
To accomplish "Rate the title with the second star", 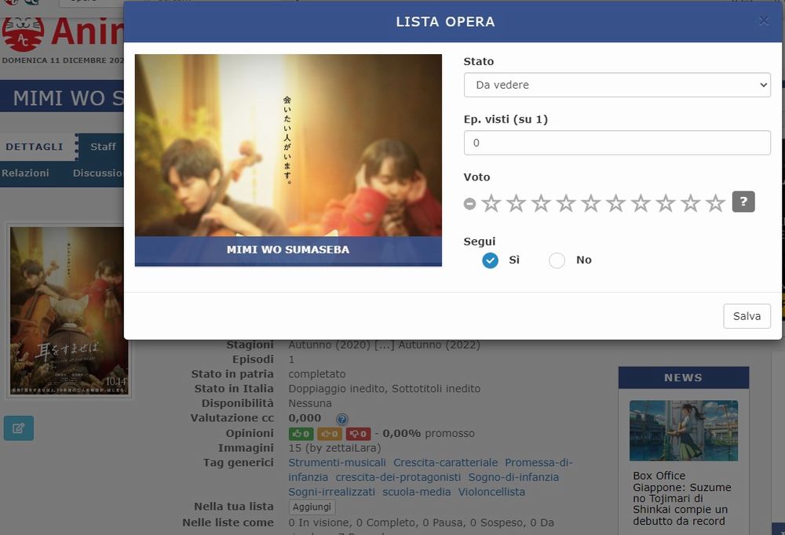I will [517, 203].
